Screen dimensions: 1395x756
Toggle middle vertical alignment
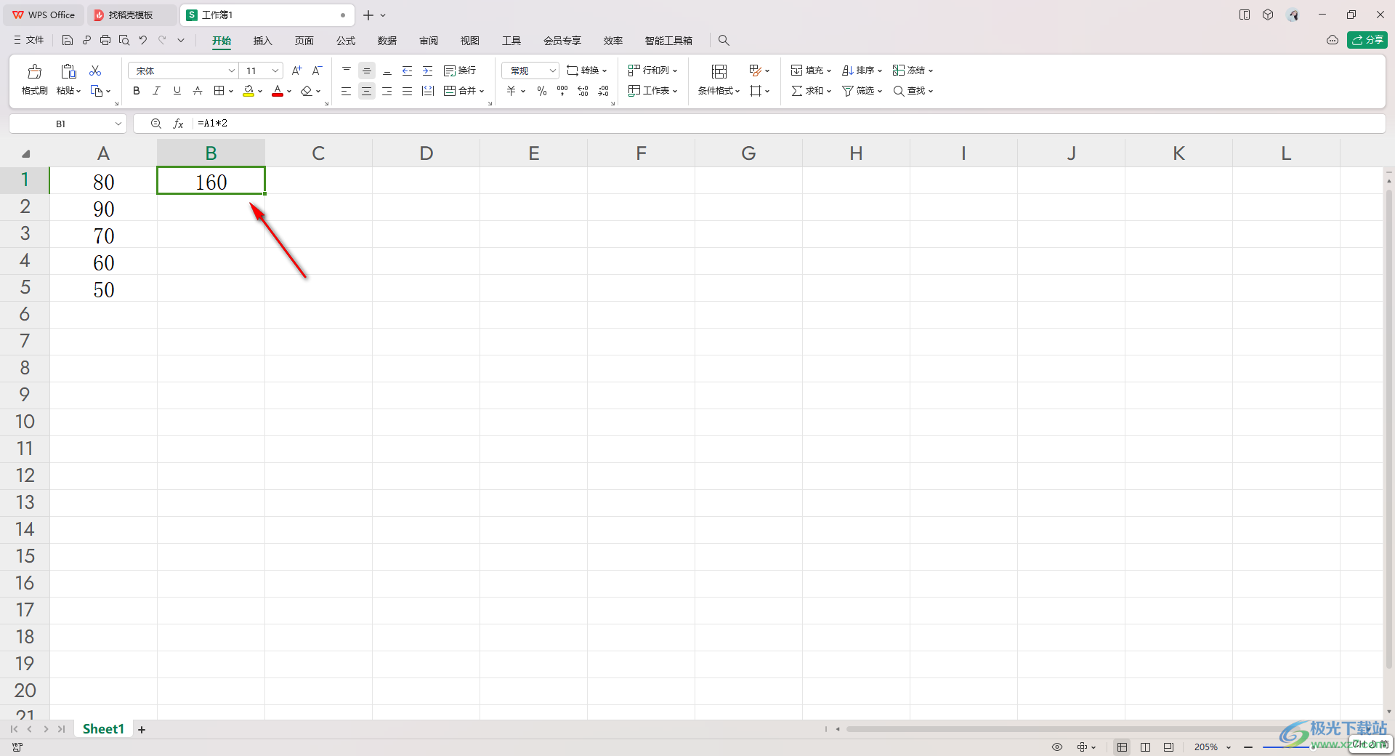(x=367, y=71)
